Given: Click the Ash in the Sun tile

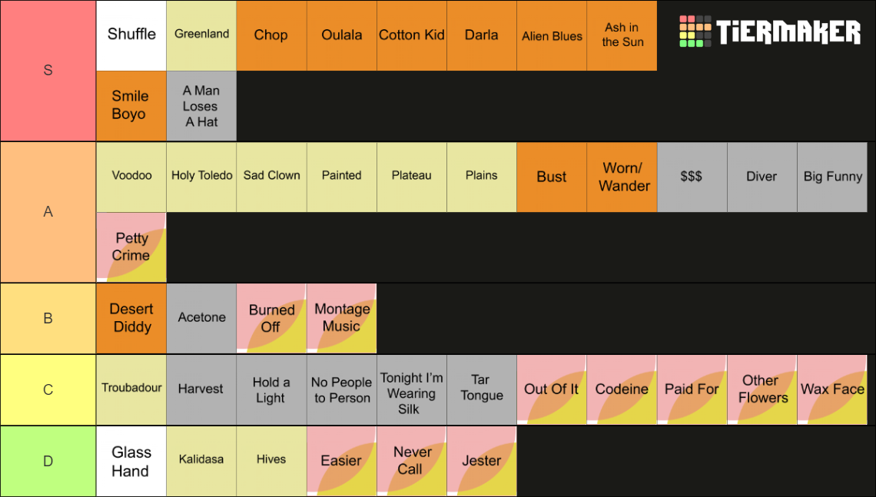Looking at the screenshot, I should tap(622, 35).
